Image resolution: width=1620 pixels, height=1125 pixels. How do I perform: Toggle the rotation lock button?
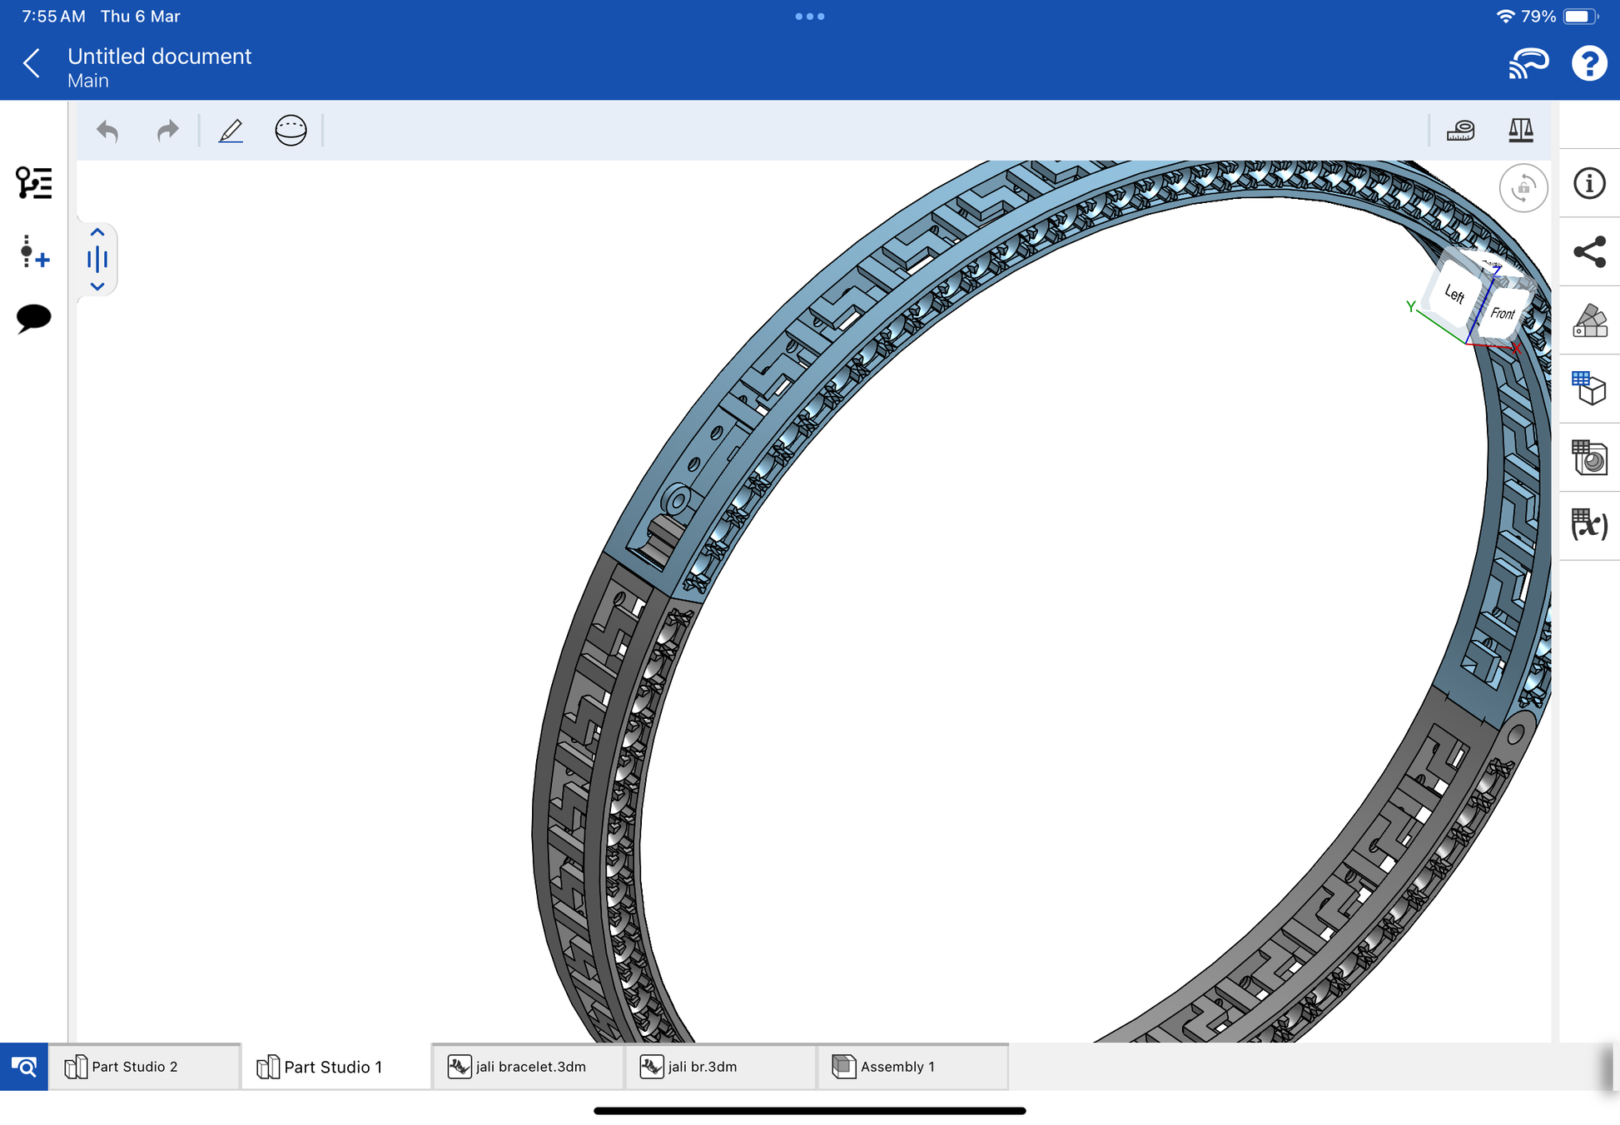(1523, 188)
